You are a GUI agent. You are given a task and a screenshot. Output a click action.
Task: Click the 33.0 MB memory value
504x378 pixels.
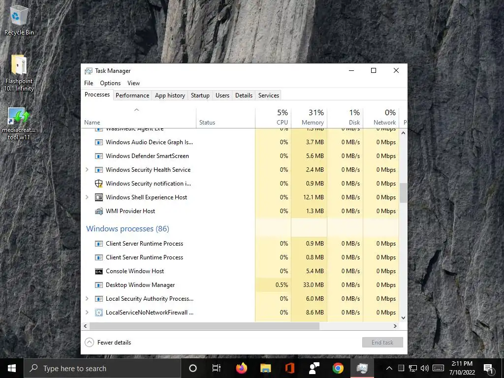pos(313,285)
